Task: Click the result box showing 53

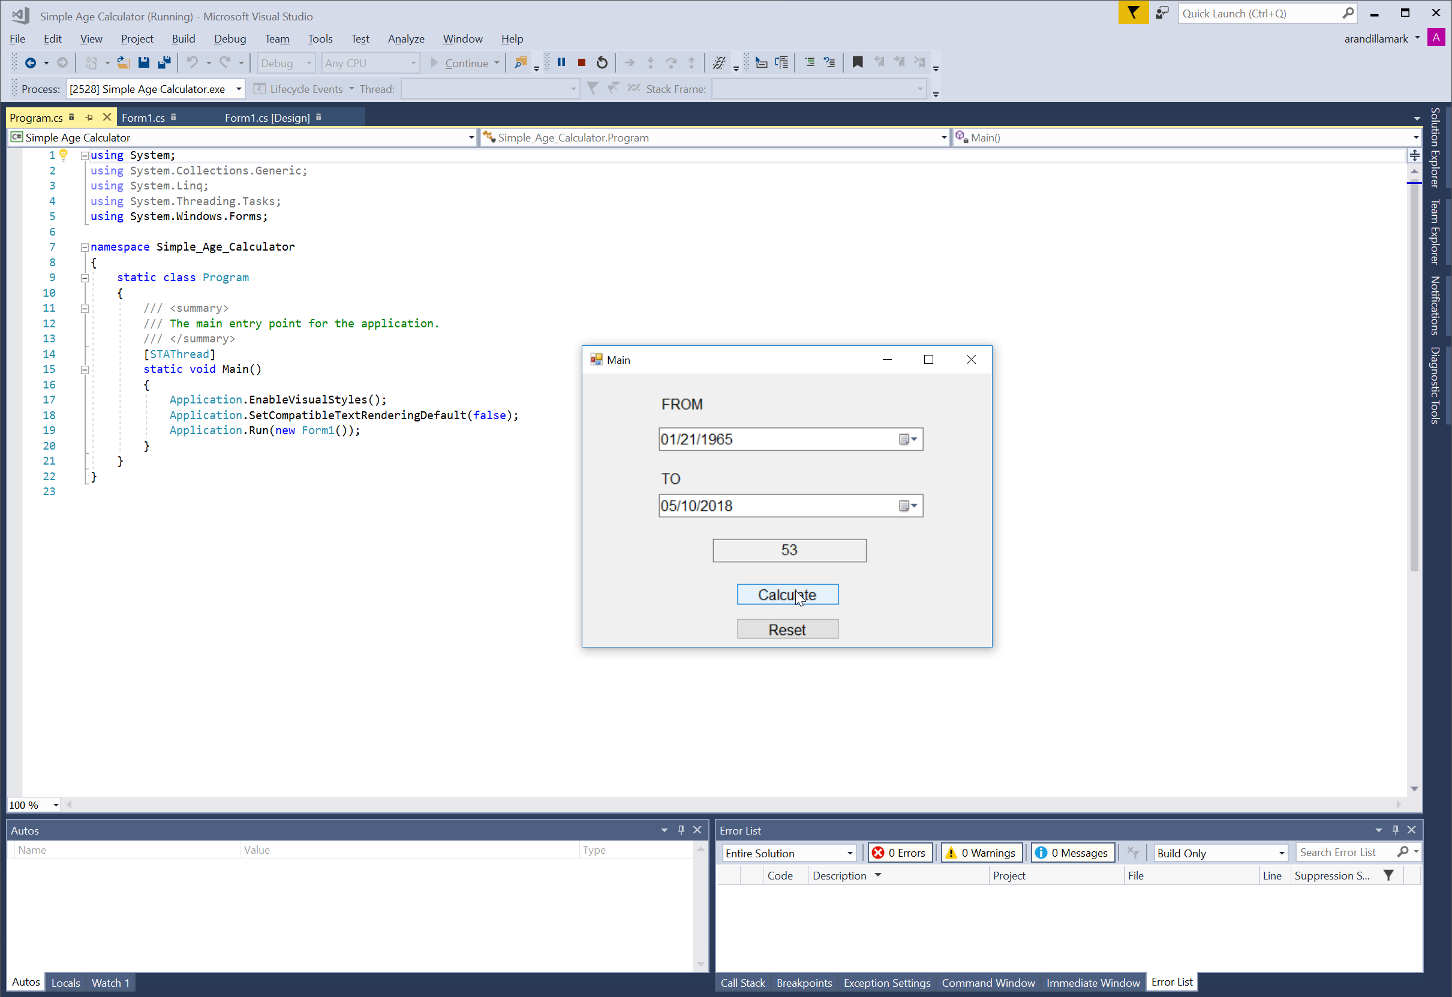Action: pyautogui.click(x=789, y=550)
